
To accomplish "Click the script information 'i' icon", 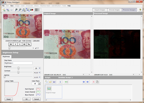I will coord(60,82).
